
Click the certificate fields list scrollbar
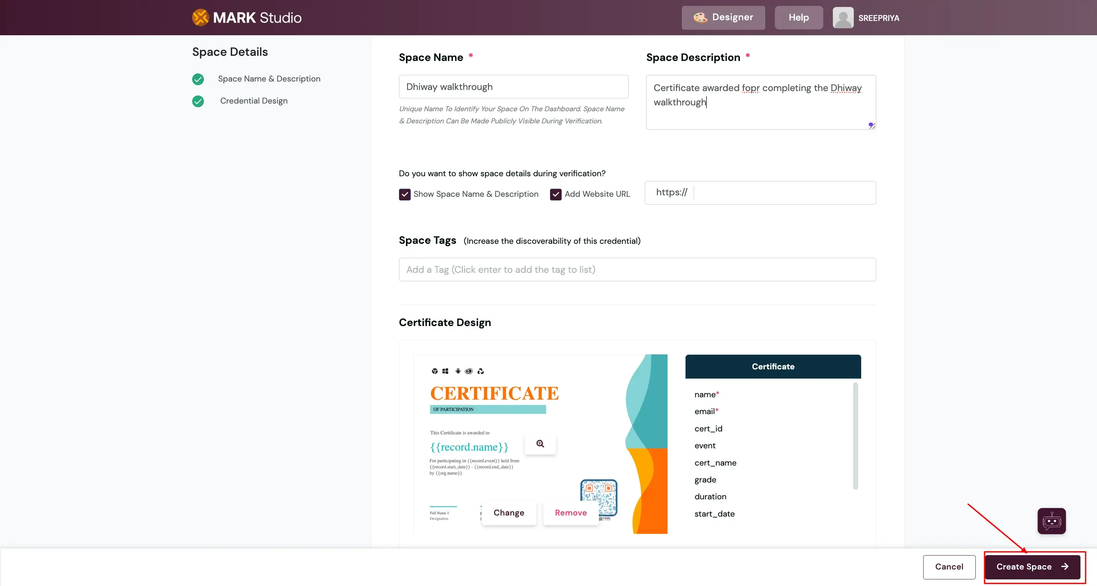tap(855, 436)
